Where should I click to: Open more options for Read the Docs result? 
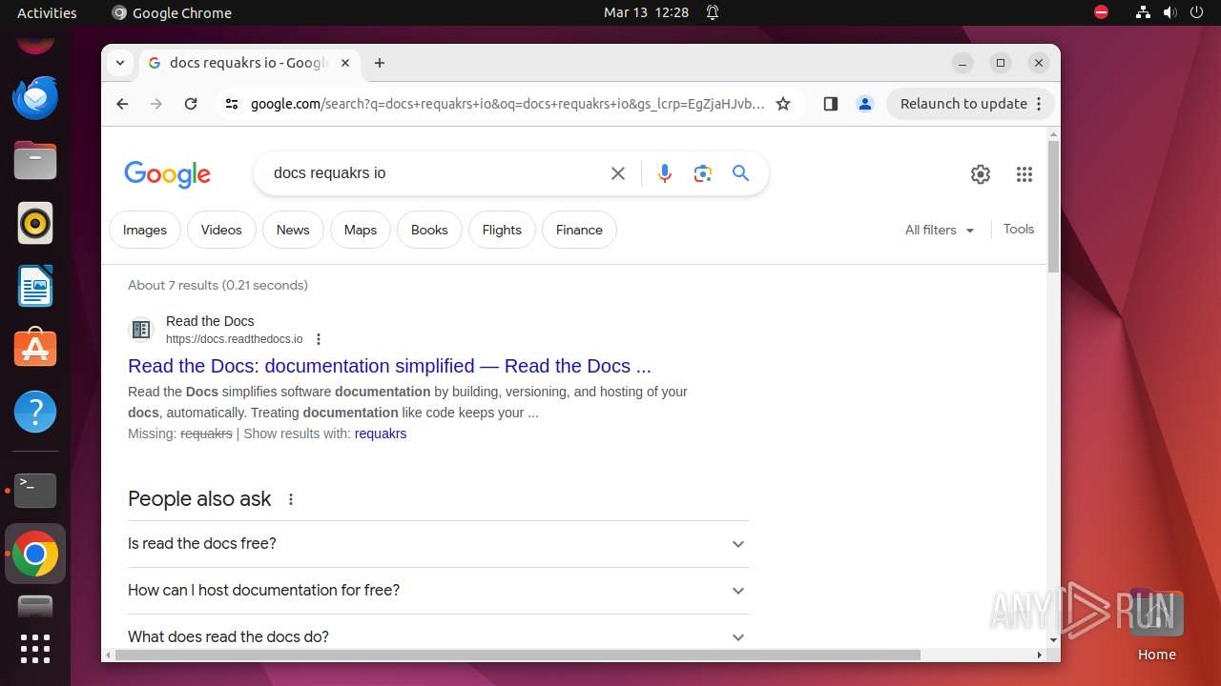[319, 339]
